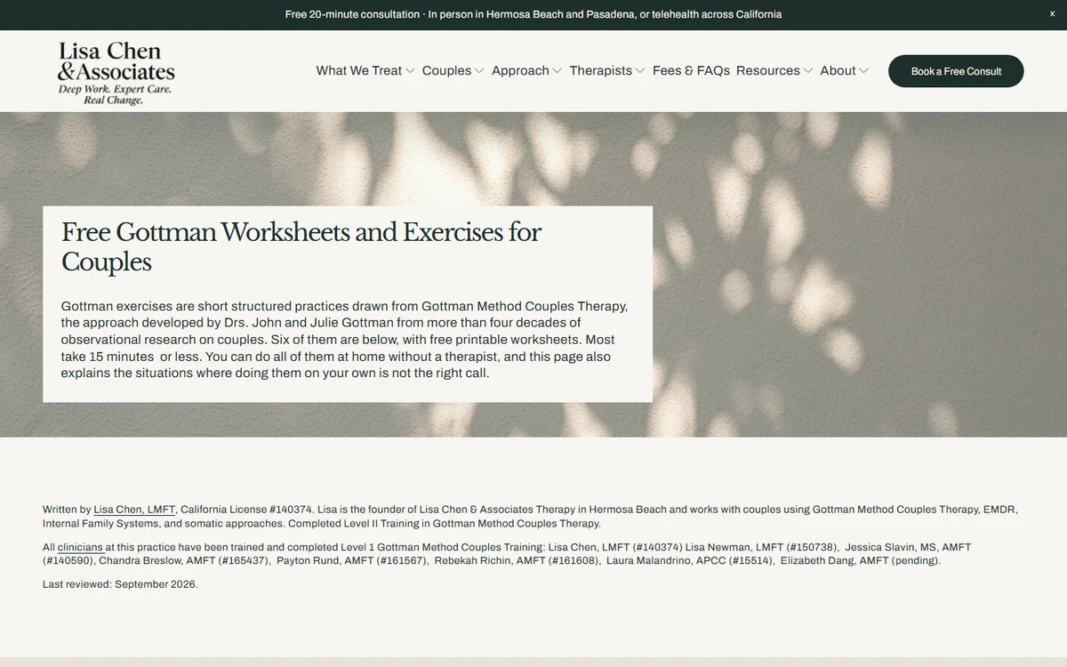Go to Fees & FAQs page

point(691,71)
